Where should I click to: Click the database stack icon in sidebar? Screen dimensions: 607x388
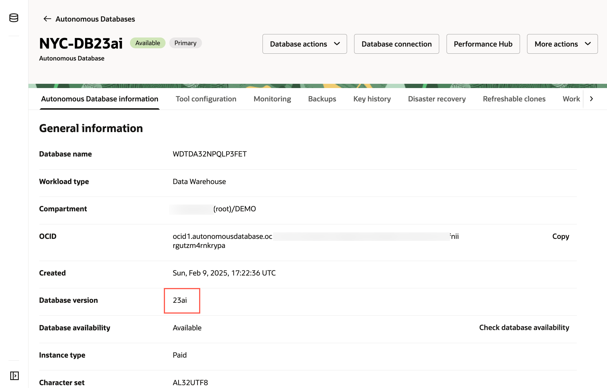coord(14,18)
